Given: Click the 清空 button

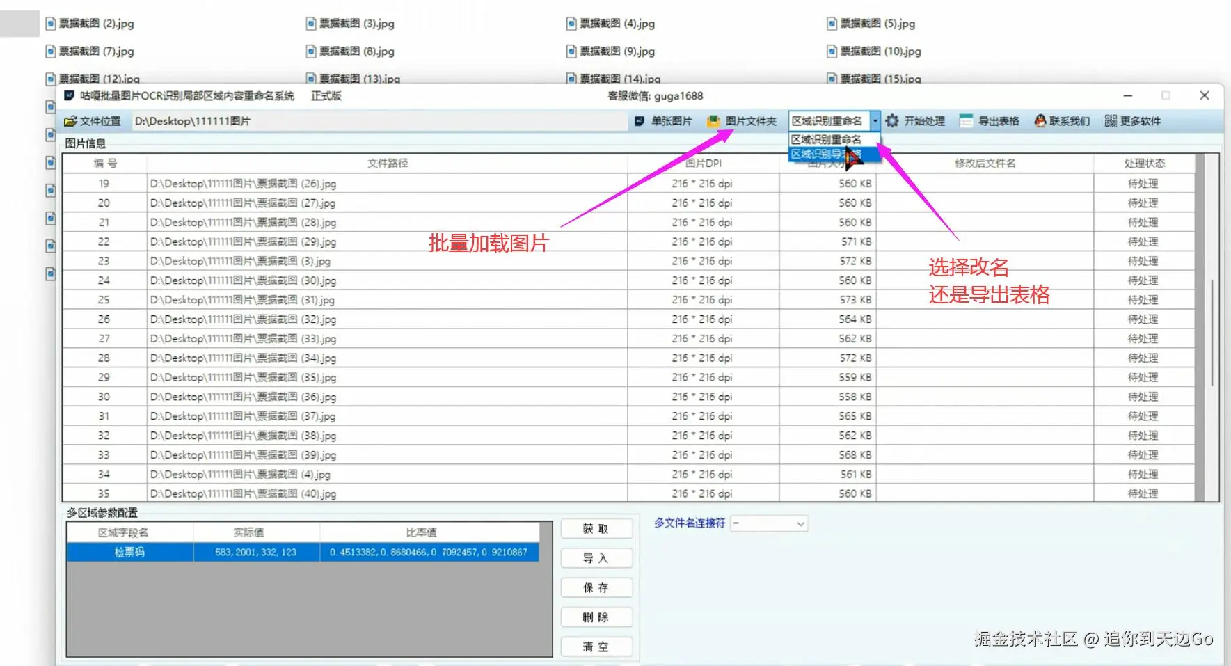Looking at the screenshot, I should point(596,647).
